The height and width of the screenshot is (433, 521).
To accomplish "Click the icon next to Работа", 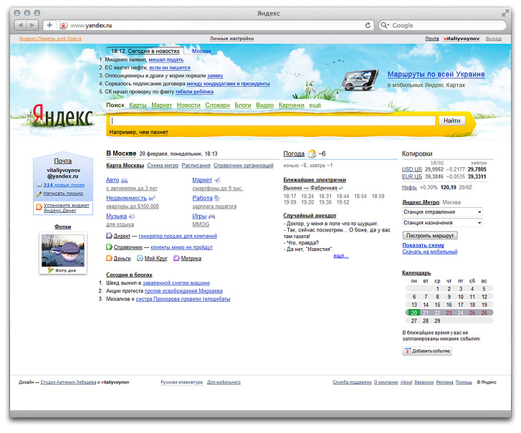I will click(217, 199).
